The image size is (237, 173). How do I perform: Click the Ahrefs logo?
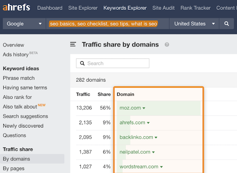pos(17,7)
